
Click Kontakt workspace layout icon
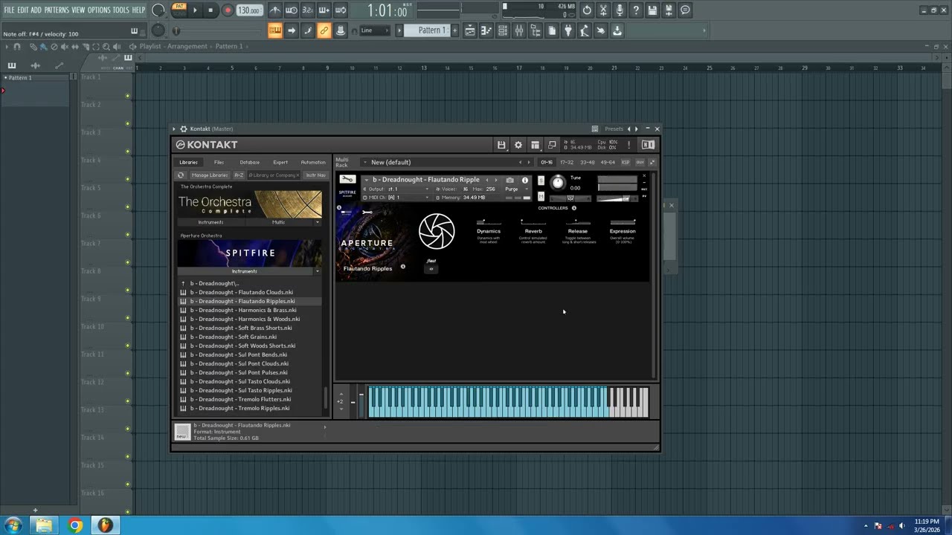(x=535, y=145)
